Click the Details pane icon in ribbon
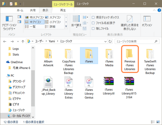Viewport: 162px width, 125px height. click(19, 22)
